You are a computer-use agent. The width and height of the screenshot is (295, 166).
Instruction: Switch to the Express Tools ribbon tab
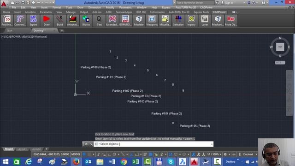pos(201,12)
